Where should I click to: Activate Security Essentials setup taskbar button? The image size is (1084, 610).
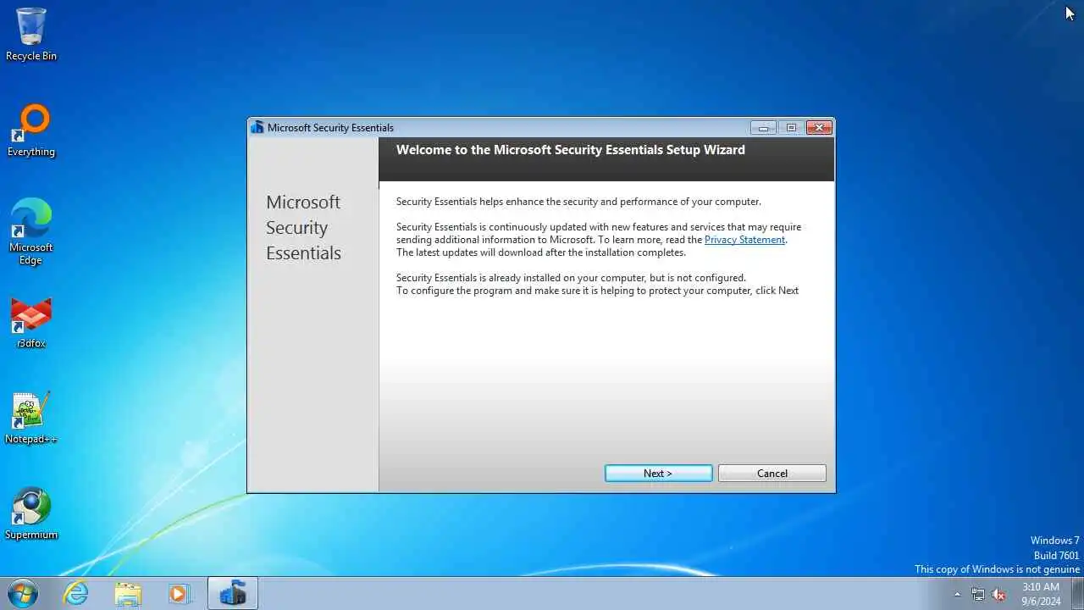232,594
